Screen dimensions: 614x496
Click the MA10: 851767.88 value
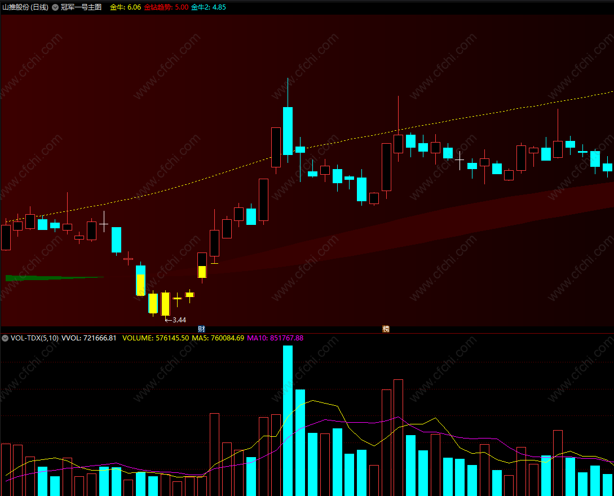click(x=275, y=338)
